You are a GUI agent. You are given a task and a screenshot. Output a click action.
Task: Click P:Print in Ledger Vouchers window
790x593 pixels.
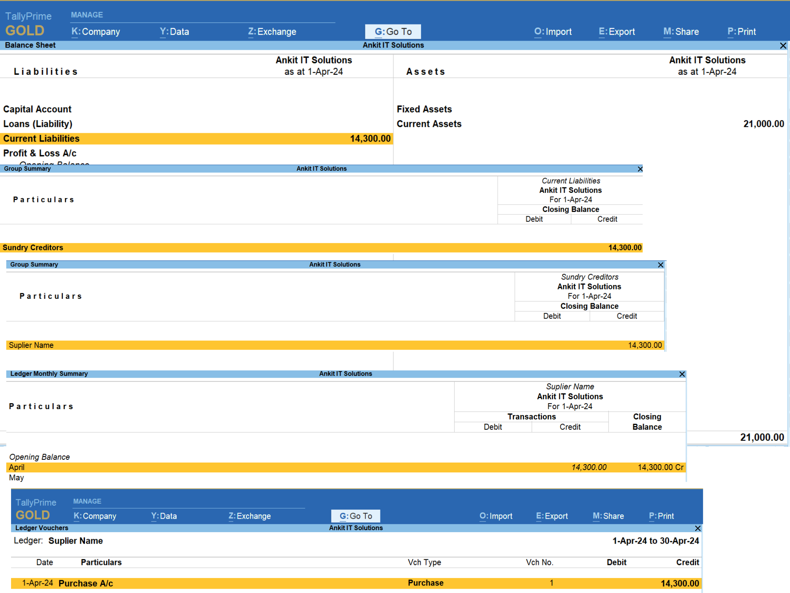661,516
